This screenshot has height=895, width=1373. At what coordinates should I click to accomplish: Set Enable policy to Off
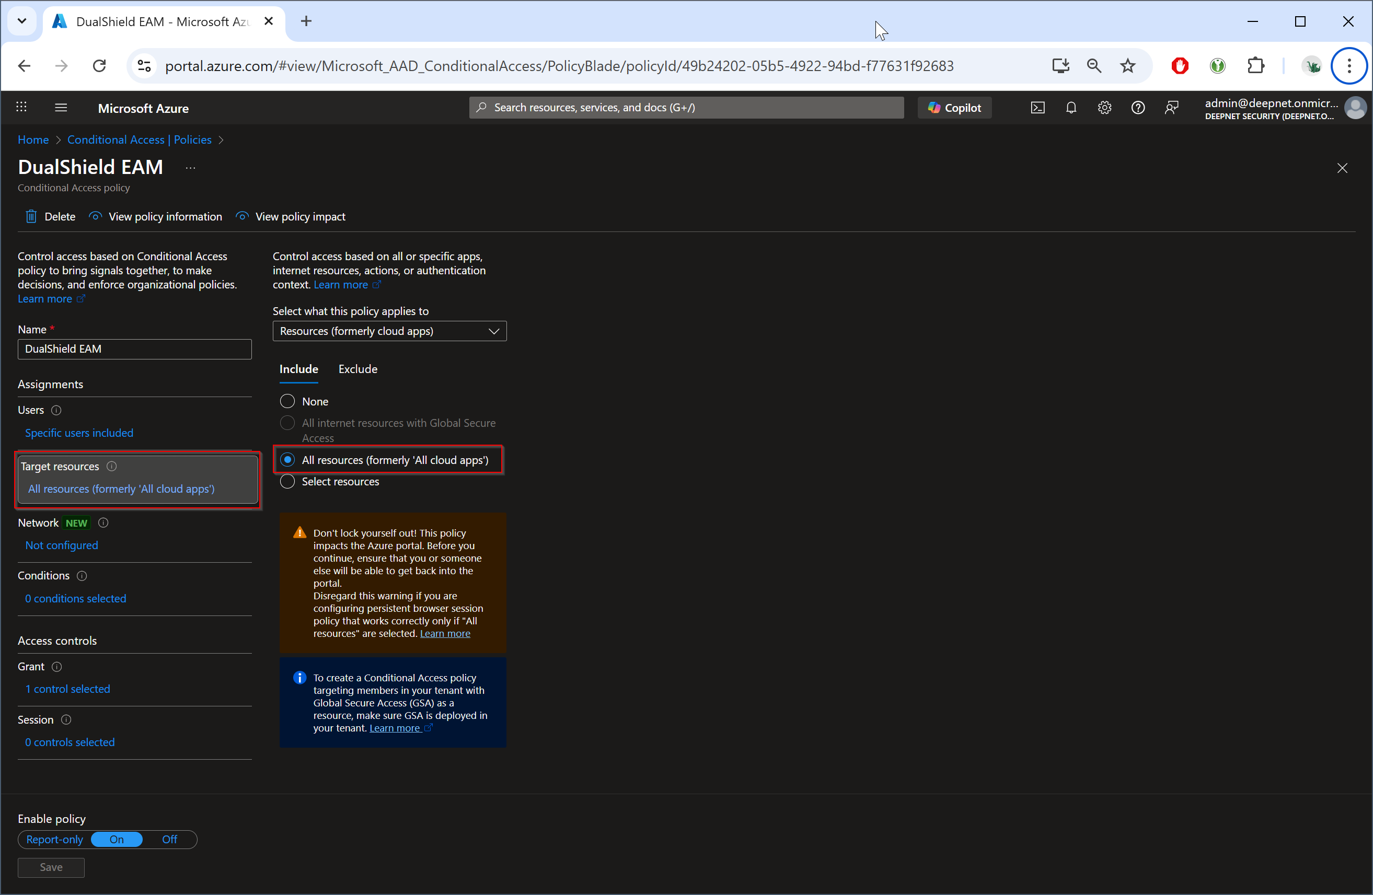point(169,839)
